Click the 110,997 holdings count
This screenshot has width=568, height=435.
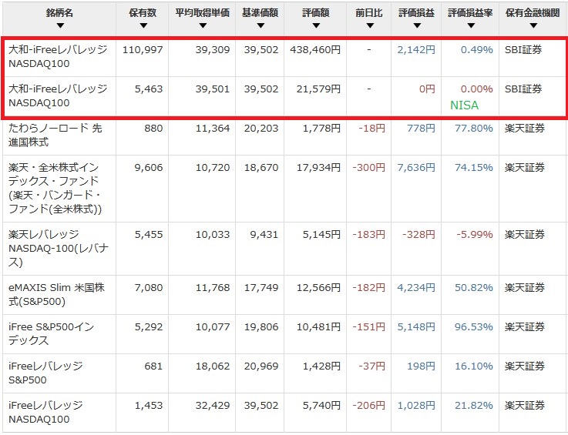pos(143,49)
